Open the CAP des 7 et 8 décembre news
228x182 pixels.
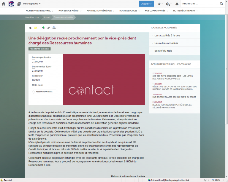(172, 77)
